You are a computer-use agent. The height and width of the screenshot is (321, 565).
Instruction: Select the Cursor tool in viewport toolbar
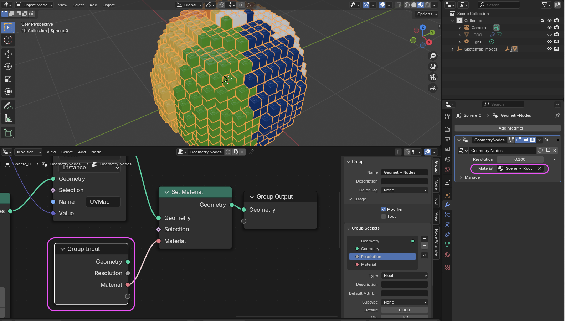pos(8,40)
